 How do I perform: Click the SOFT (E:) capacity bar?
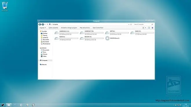119,33
